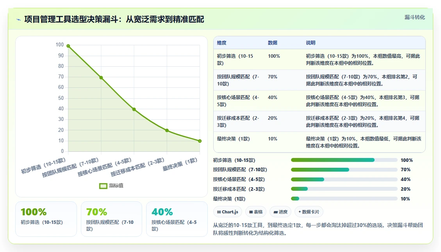
Task: Click the summary paragraph starting 从宽泛的10-15款工具
Action: click(318, 229)
